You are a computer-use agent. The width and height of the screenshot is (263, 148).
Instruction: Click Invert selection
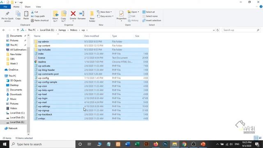152,20
